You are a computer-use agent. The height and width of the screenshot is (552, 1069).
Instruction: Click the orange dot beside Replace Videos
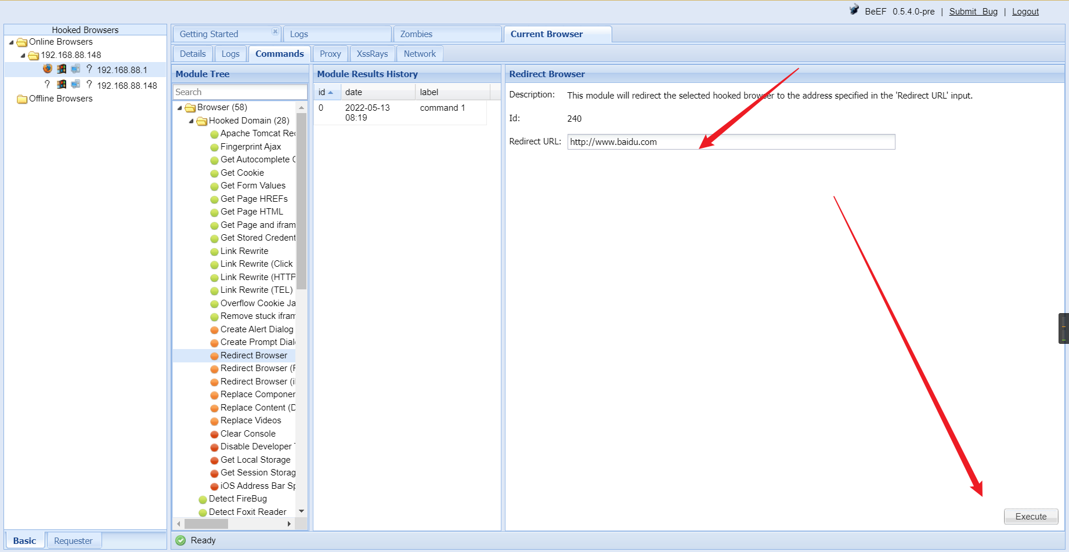coord(214,421)
